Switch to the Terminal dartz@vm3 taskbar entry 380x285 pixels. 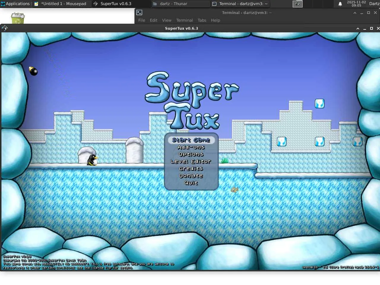tap(240, 4)
